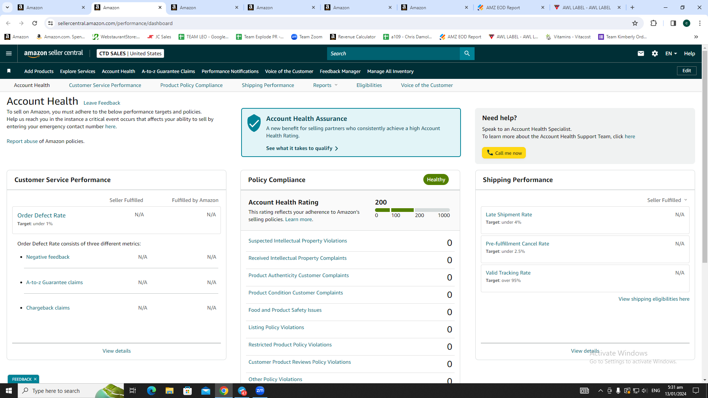Open a new browser tab
708x398 pixels.
632,7
